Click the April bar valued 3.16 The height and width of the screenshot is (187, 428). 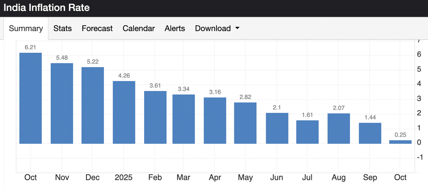point(215,121)
